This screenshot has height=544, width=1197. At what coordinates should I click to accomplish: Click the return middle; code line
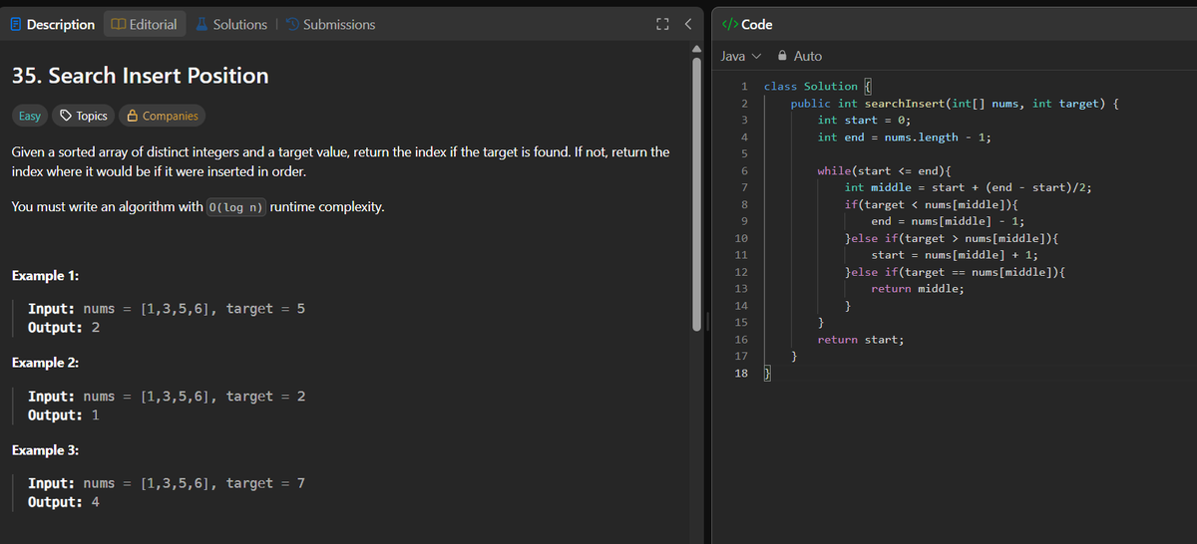point(918,290)
